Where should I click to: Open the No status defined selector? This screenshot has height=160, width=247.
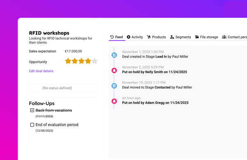point(63,88)
